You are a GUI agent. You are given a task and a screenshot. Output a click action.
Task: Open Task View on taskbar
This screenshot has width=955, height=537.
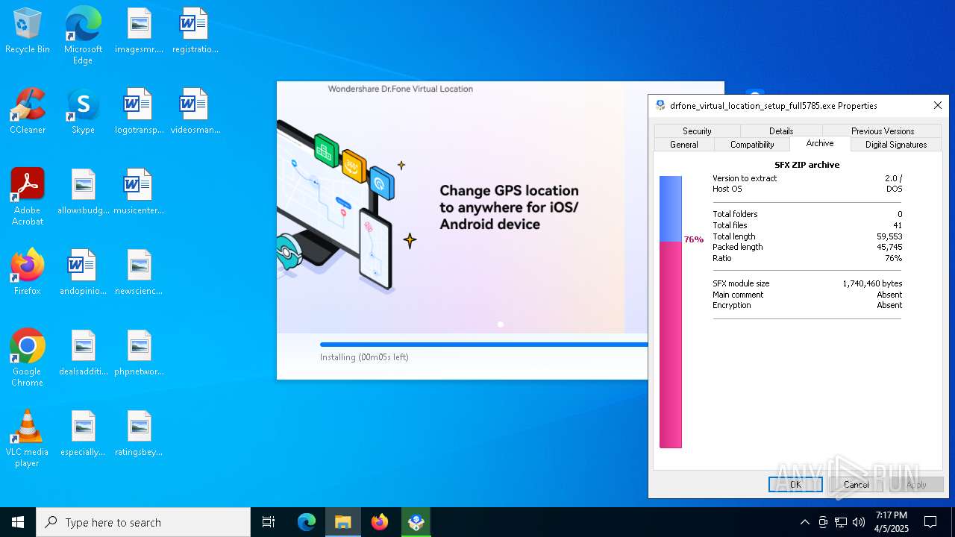click(269, 522)
